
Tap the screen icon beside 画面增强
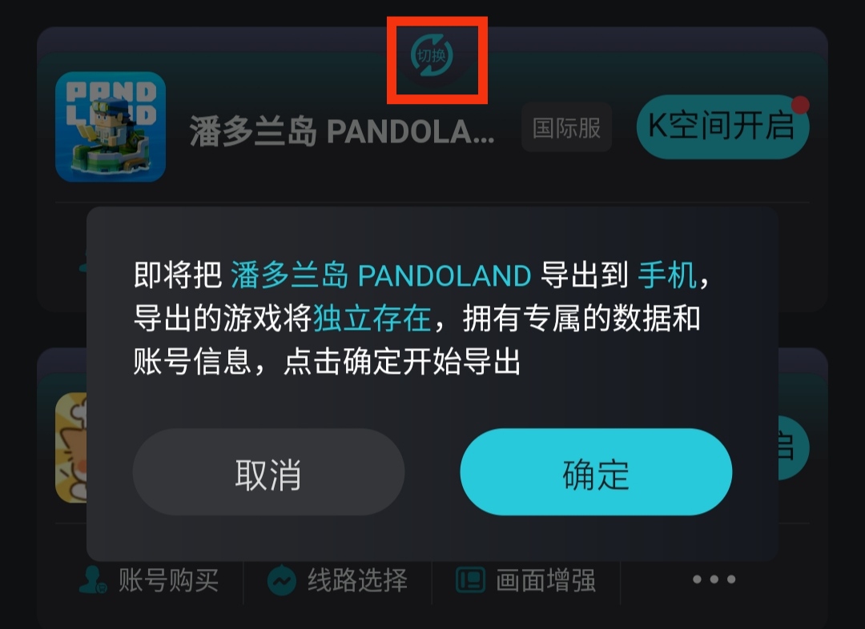coord(471,580)
